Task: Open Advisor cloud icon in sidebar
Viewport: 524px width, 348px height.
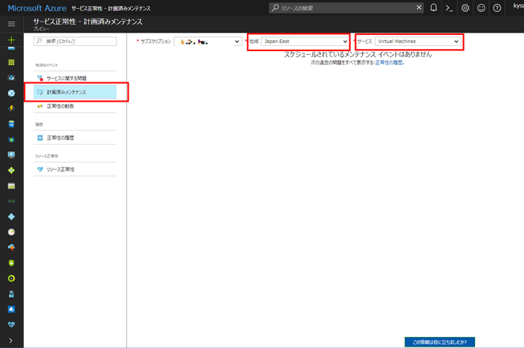Action: click(x=11, y=248)
